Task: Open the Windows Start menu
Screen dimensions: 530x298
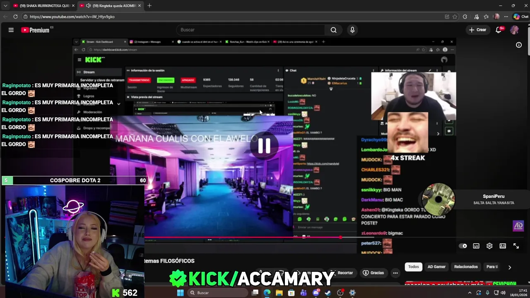Action: pyautogui.click(x=180, y=293)
